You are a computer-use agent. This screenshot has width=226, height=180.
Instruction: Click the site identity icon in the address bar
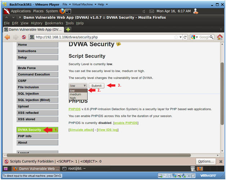(x=32, y=37)
